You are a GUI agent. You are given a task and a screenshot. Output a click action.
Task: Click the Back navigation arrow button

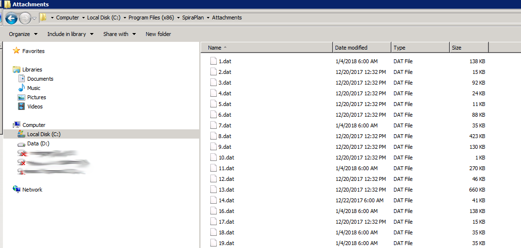12,18
